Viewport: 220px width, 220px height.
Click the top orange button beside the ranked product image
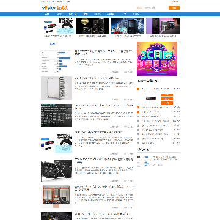tap(167, 95)
